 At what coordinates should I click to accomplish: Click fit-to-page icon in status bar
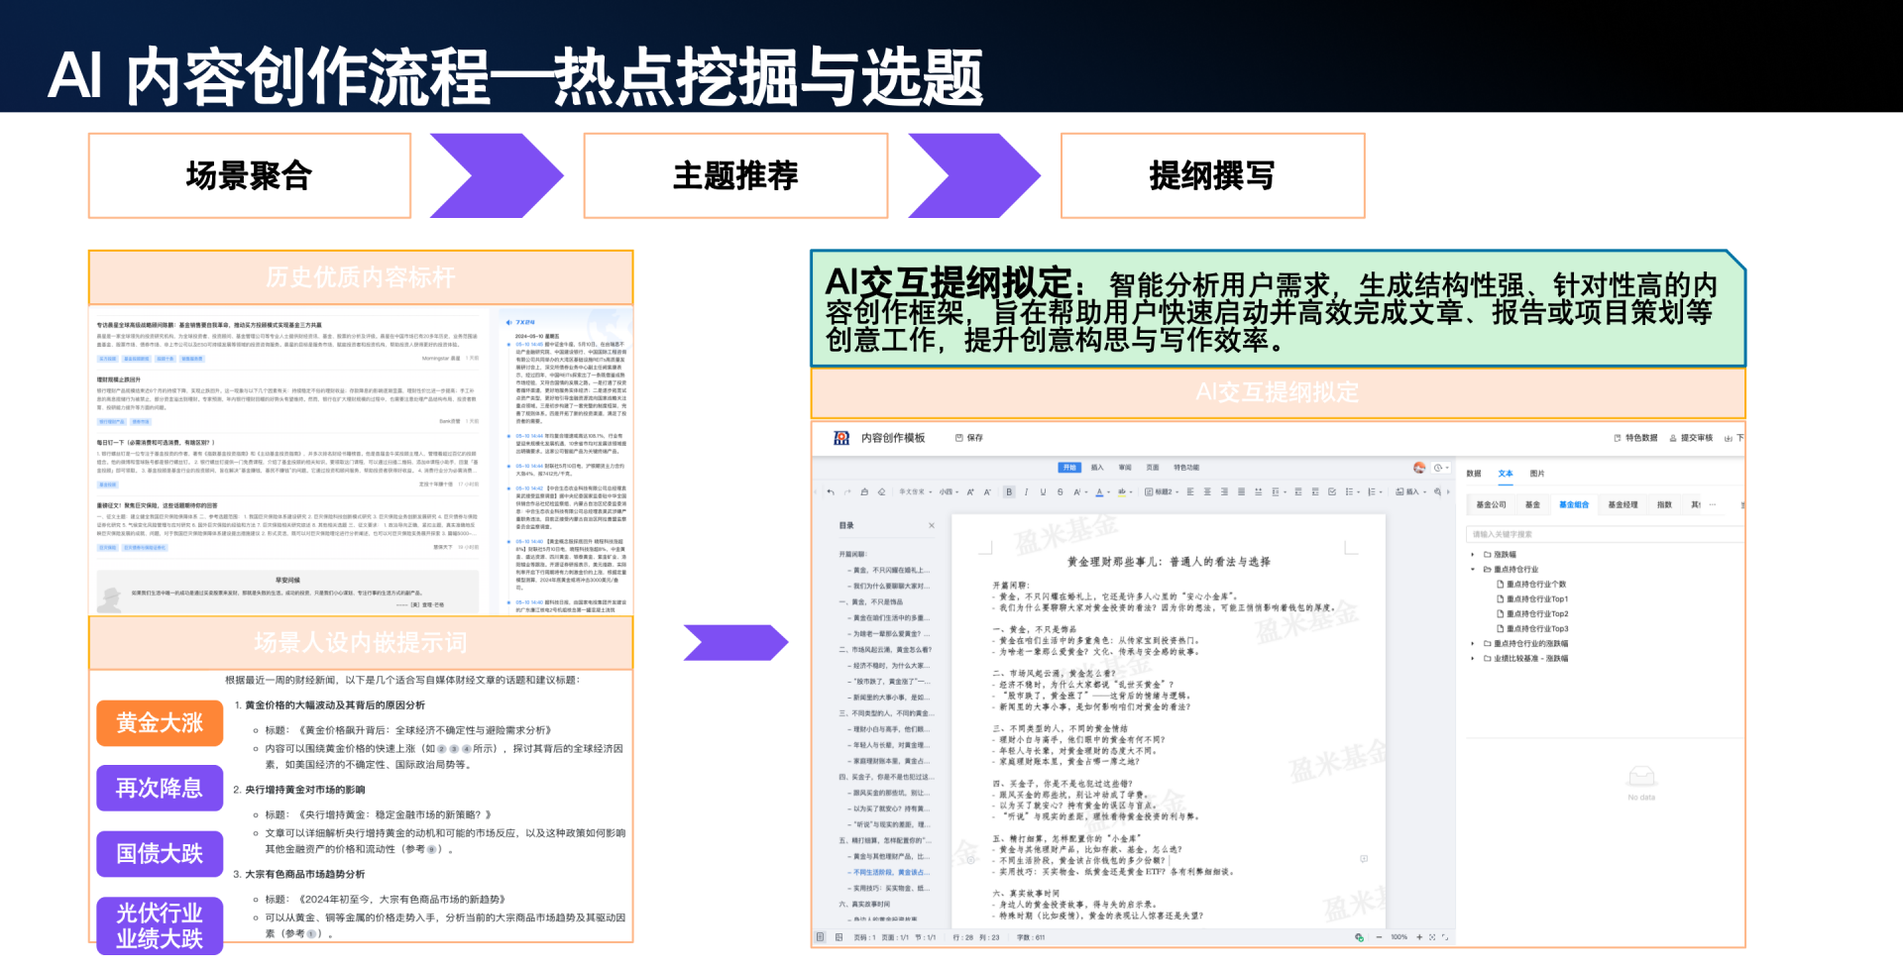point(1432,936)
